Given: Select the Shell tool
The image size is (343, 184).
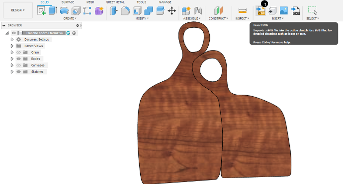Looking at the screenshot, I should click(137, 10).
